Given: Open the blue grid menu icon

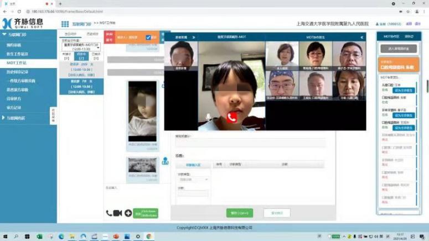Looking at the screenshot, I should (65, 24).
